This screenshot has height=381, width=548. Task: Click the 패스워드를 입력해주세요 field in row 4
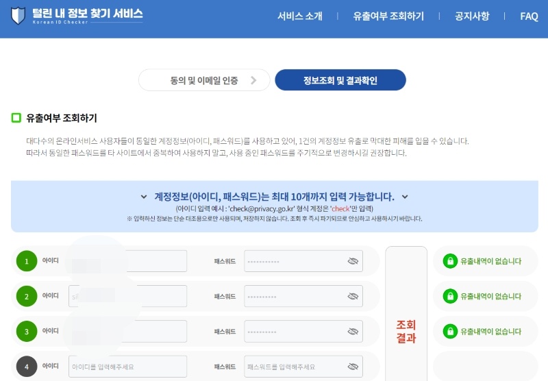point(303,367)
